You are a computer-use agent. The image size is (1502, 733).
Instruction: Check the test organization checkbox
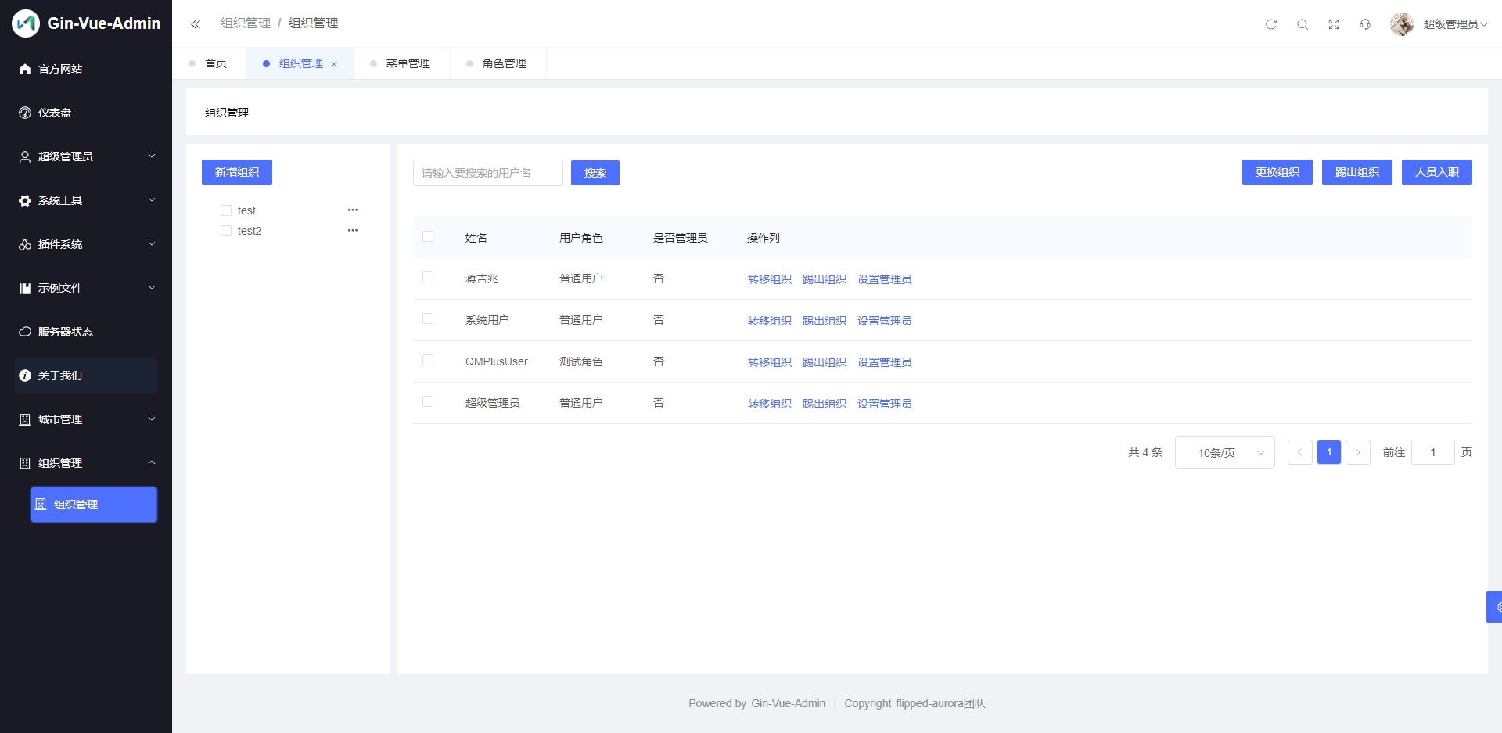click(x=226, y=210)
